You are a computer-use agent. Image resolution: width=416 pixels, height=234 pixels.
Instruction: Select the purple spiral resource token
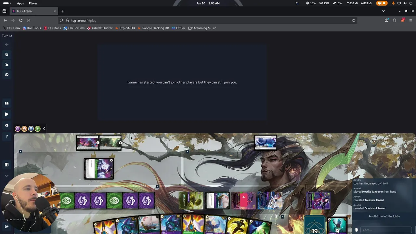coord(18,129)
